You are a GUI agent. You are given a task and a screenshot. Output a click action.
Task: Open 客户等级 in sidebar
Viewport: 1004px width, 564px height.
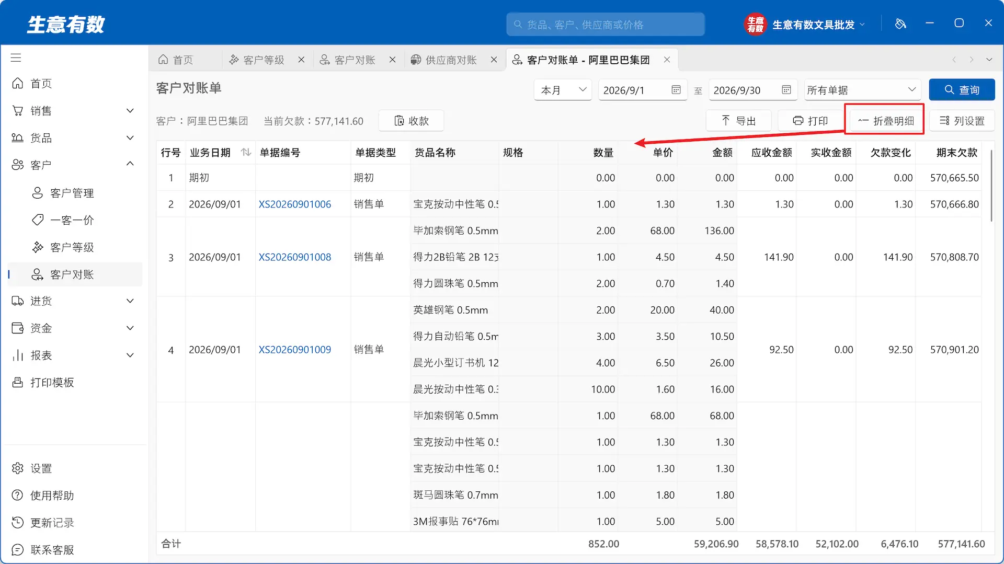coord(73,247)
